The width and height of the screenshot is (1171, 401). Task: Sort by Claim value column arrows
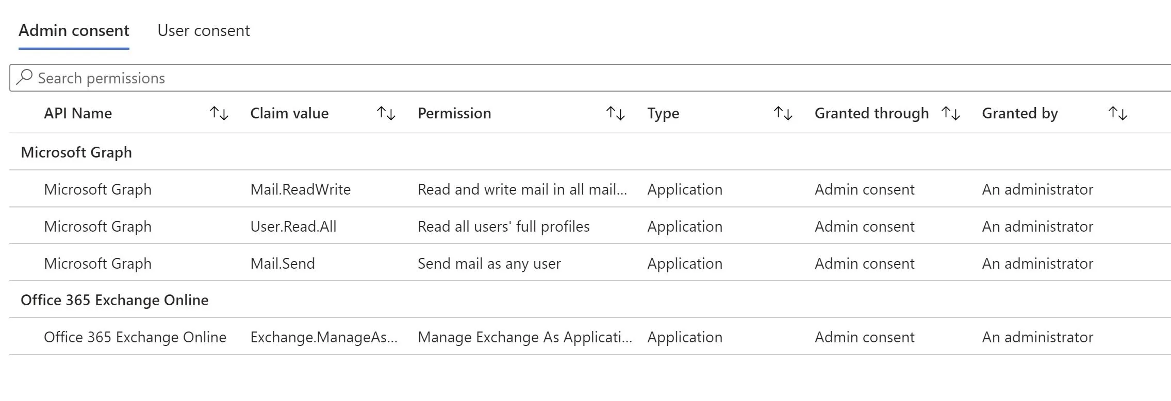point(386,113)
